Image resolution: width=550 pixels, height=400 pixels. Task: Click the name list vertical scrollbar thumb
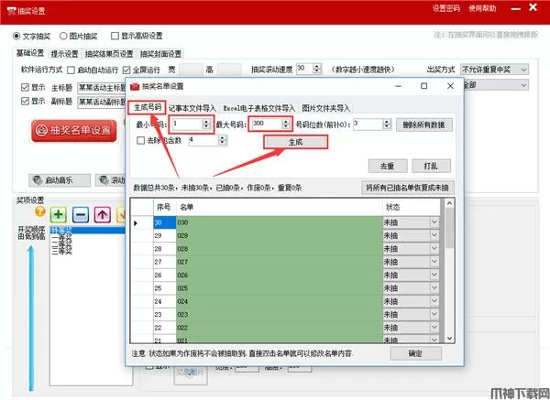tap(449, 229)
